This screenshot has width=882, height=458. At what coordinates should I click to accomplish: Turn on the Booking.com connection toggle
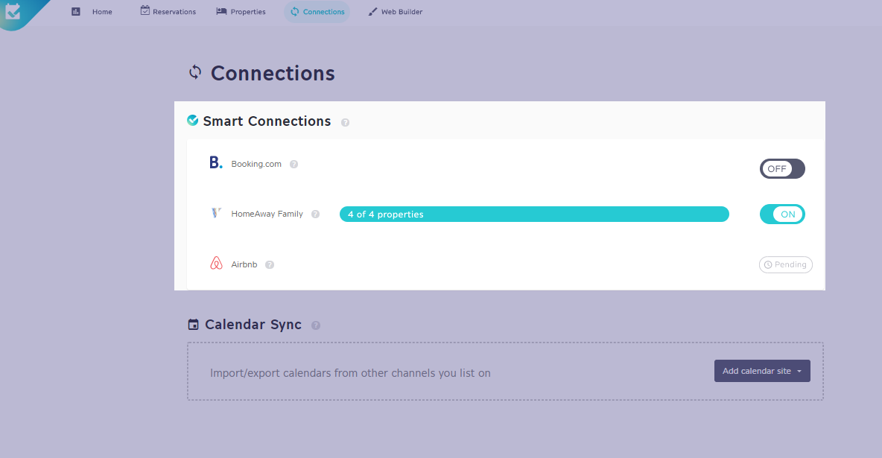click(782, 169)
